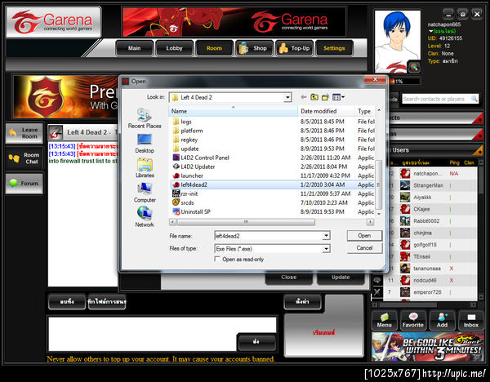Click the search icon in contacts field
Screen dimensions: 490x382
click(474, 99)
